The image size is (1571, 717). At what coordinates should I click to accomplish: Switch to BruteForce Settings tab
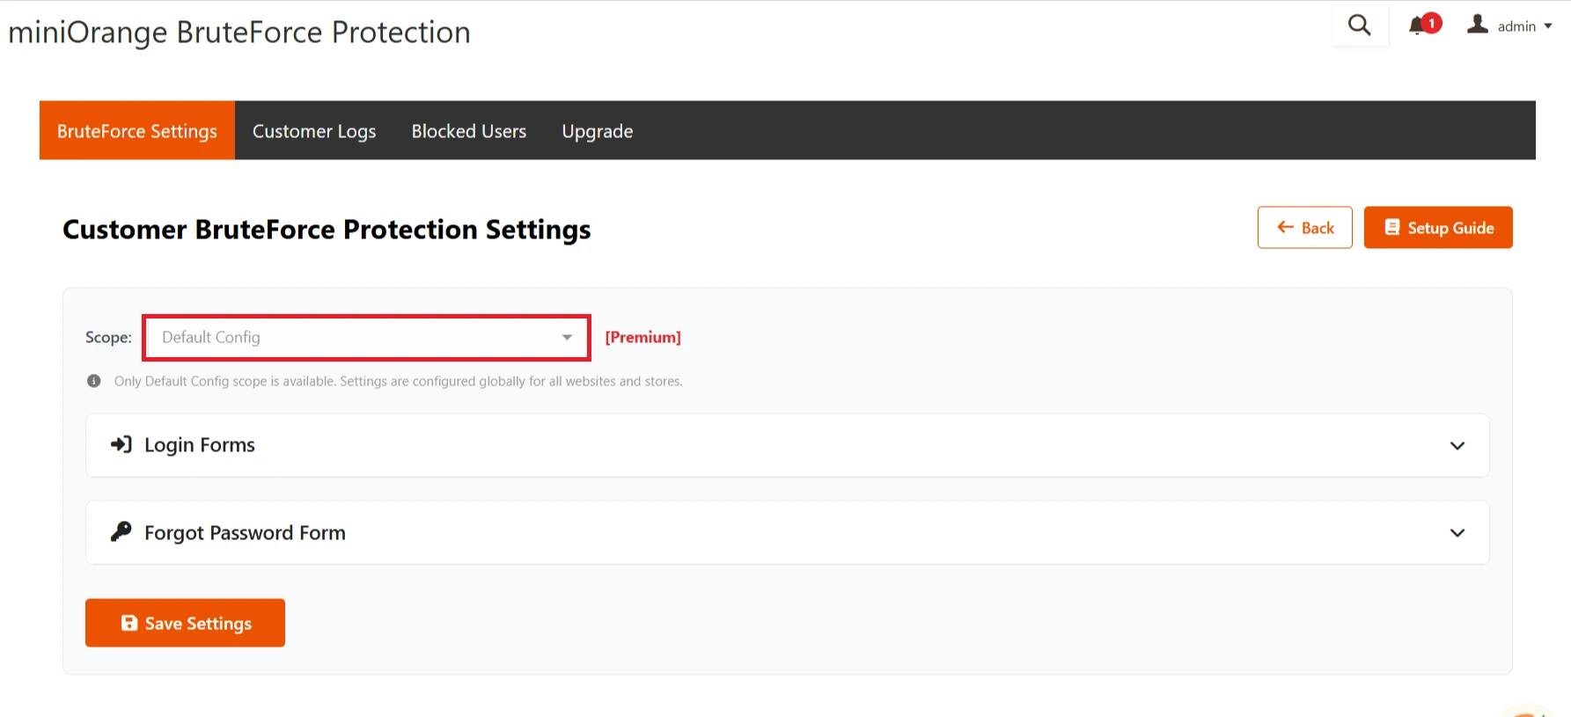[x=137, y=131]
